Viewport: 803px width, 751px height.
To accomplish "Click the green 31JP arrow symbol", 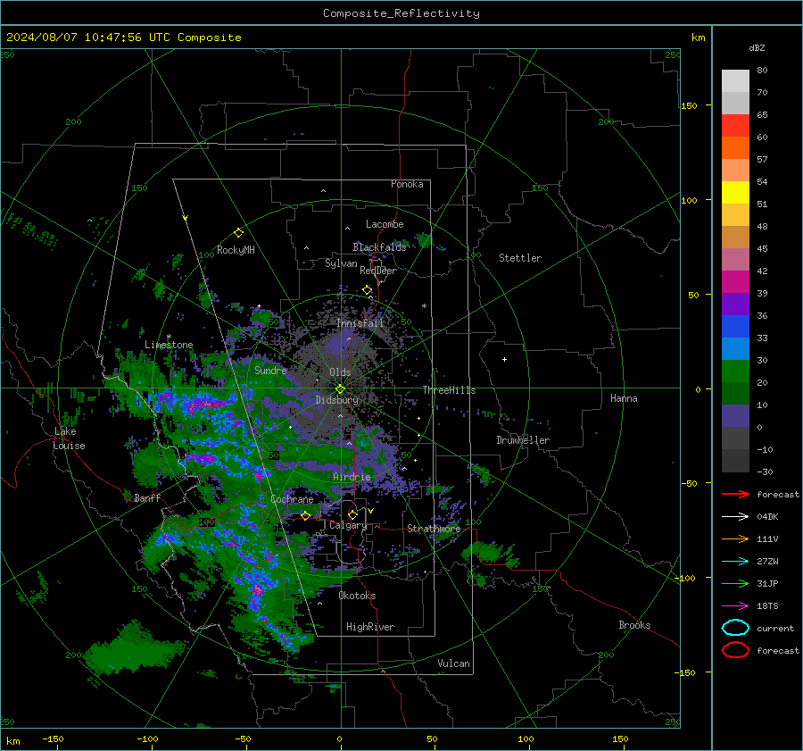I will (x=735, y=583).
